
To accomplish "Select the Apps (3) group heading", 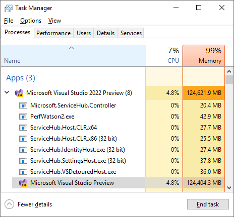I will click(21, 78).
